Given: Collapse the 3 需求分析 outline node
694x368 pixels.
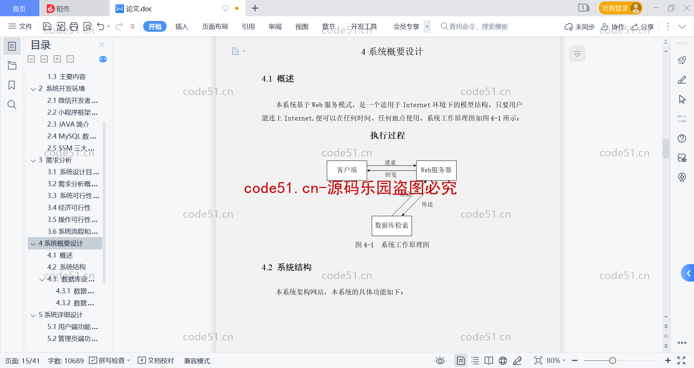Looking at the screenshot, I should click(x=33, y=161).
